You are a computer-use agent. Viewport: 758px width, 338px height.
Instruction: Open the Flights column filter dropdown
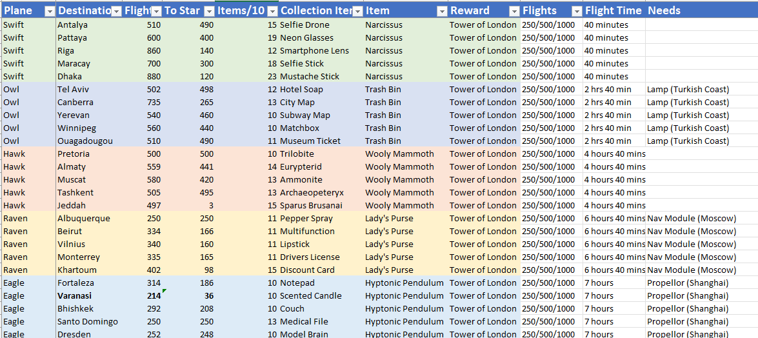576,11
